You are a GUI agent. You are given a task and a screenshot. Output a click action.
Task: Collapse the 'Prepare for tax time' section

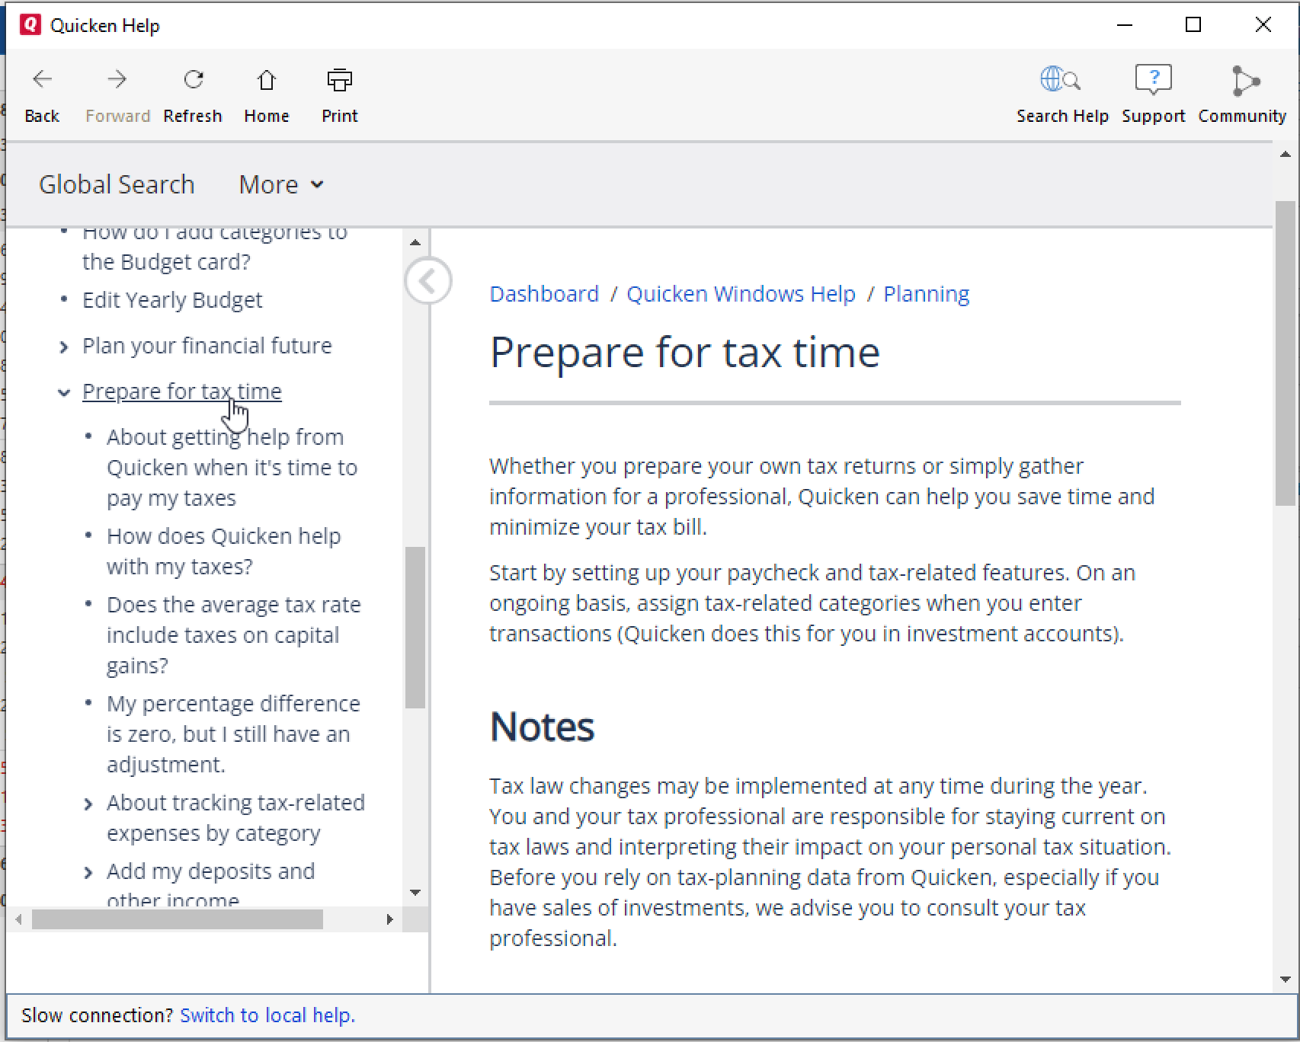click(64, 393)
